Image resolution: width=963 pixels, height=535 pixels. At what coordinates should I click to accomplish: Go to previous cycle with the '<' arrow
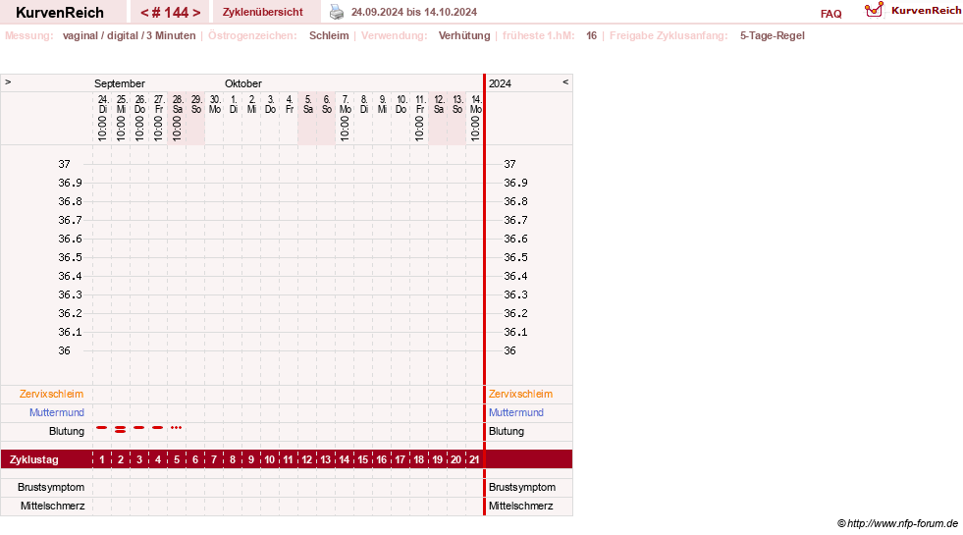pyautogui.click(x=144, y=13)
